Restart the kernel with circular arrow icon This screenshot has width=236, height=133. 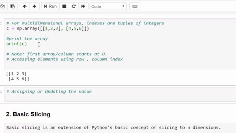(x=74, y=6)
